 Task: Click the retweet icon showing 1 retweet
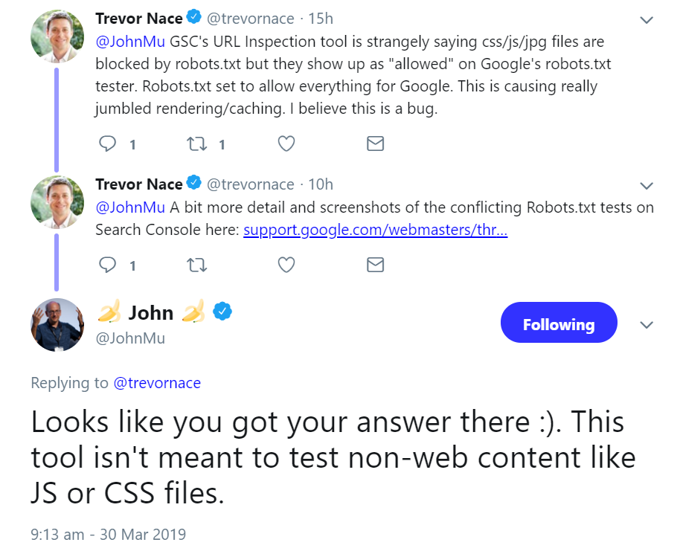pyautogui.click(x=196, y=144)
